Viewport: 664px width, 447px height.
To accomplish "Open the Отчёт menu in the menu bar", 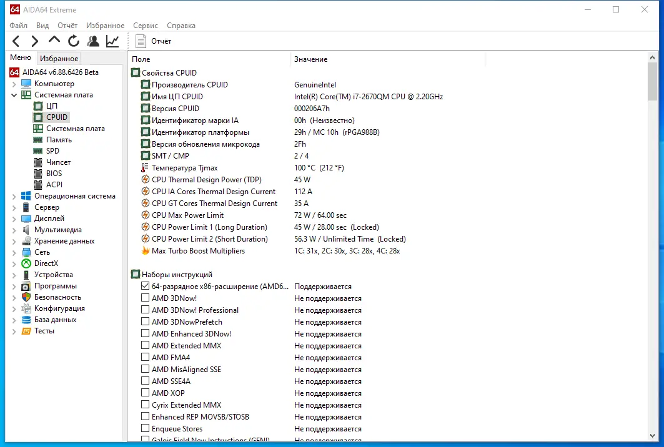I will pyautogui.click(x=67, y=26).
